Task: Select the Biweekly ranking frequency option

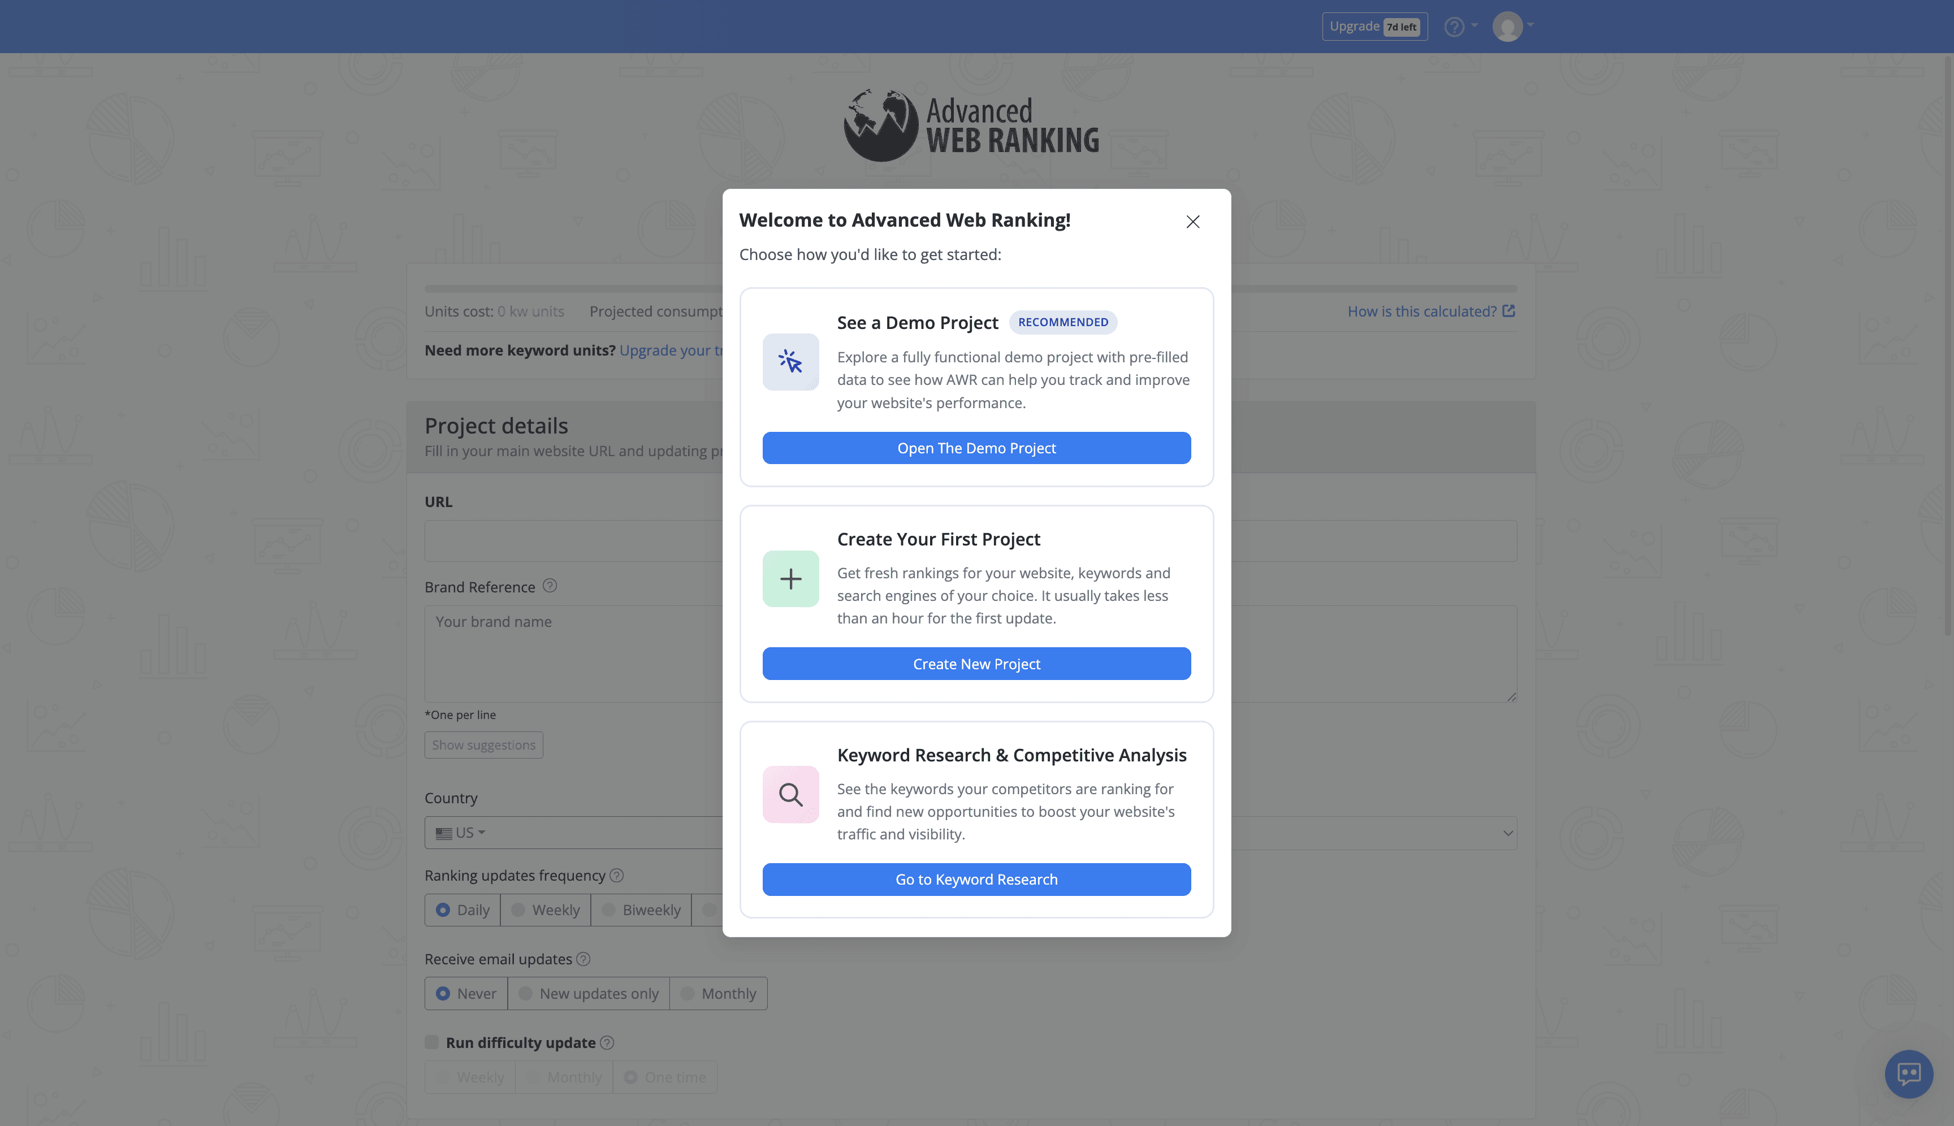Action: pos(641,910)
